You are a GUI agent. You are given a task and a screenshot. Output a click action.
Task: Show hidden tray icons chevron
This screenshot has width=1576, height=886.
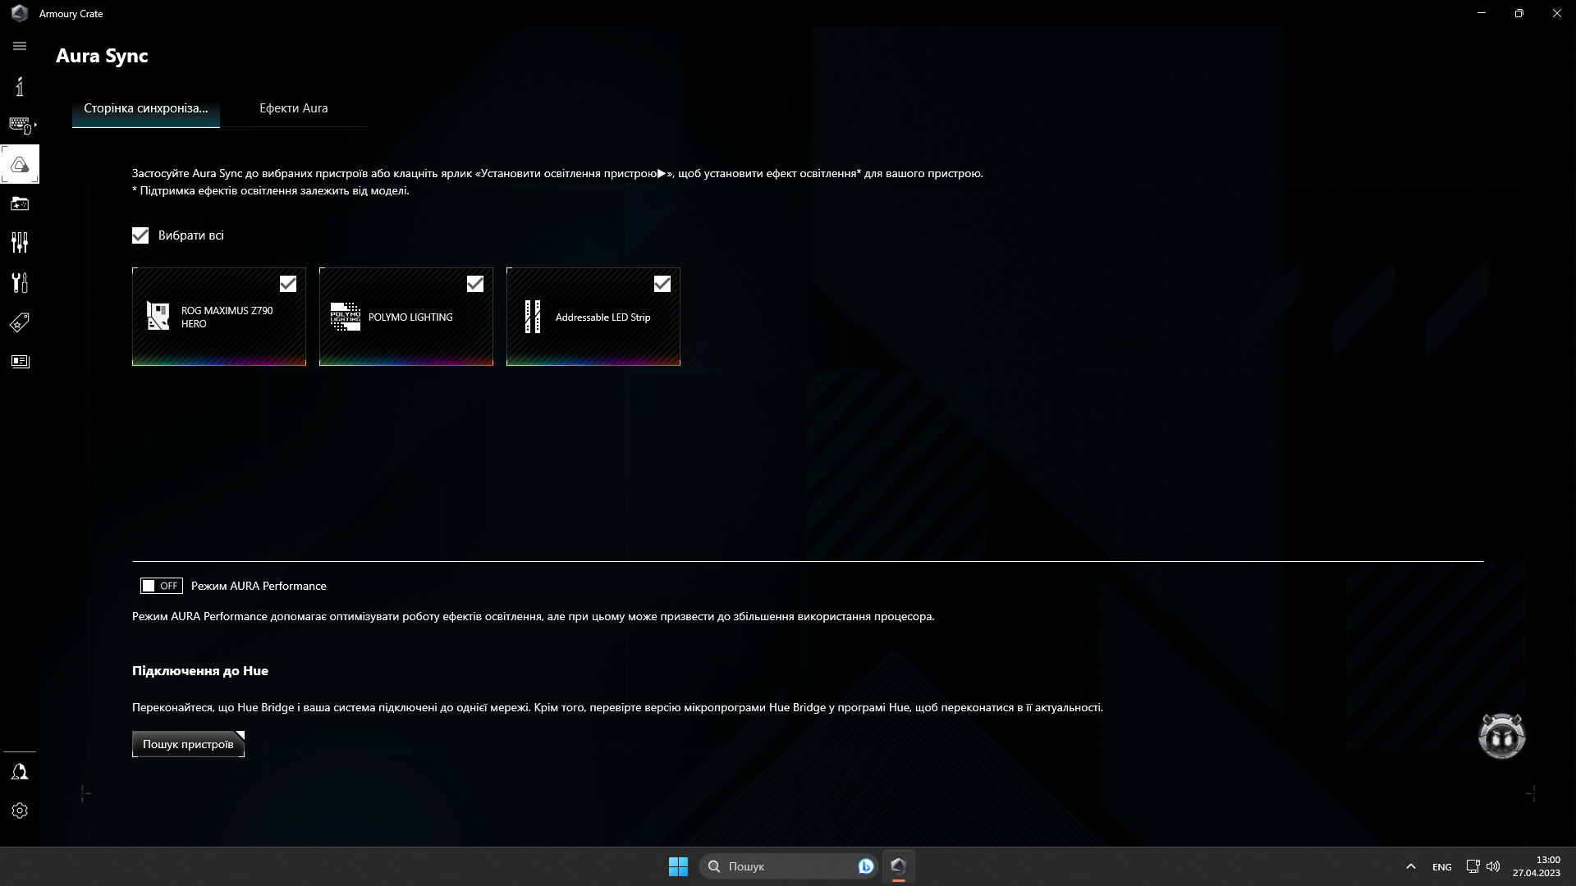coord(1410,866)
